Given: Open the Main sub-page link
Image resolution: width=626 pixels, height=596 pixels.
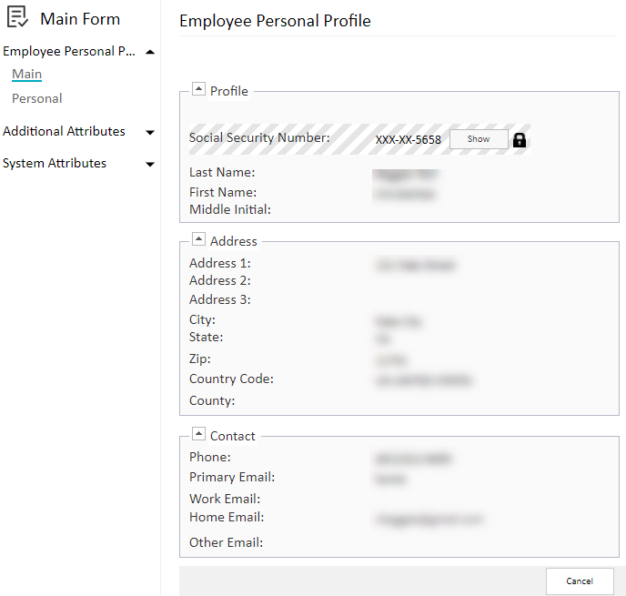Looking at the screenshot, I should click(26, 74).
